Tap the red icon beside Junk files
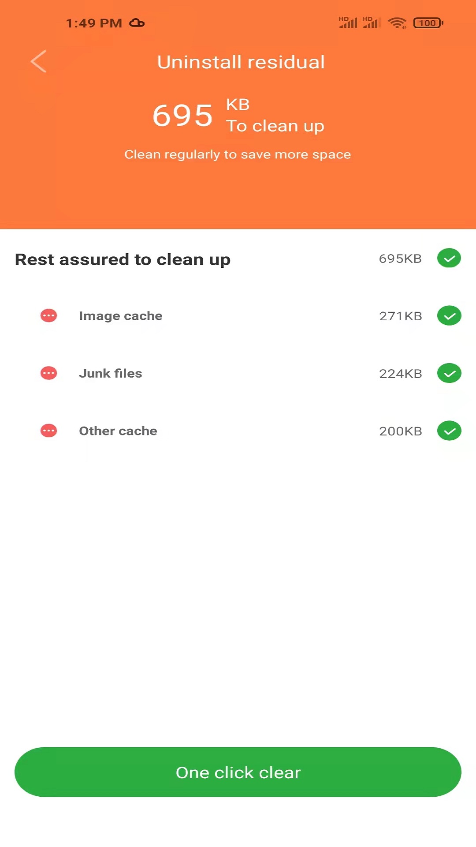This screenshot has height=847, width=476. pyautogui.click(x=48, y=373)
